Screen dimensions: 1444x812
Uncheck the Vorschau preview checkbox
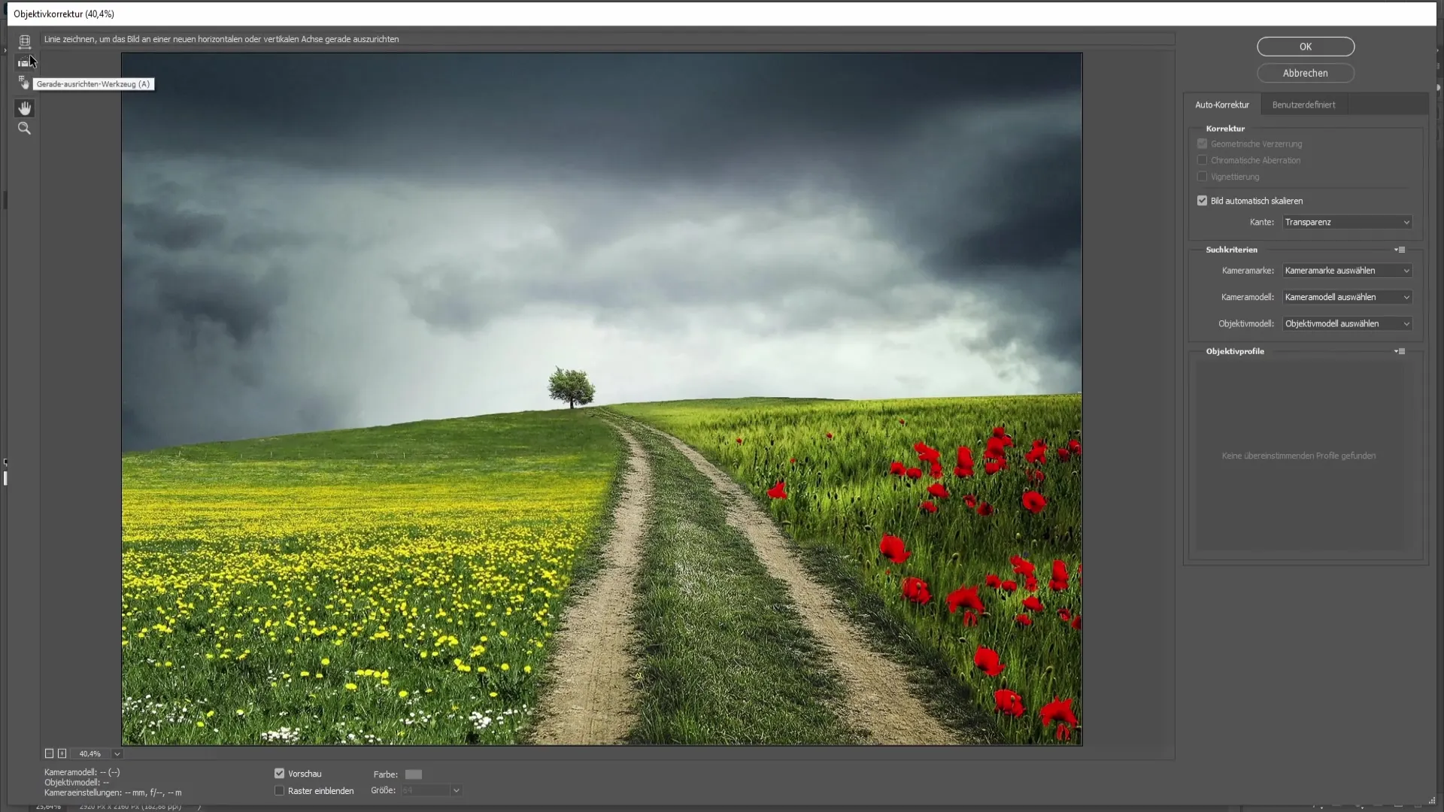pyautogui.click(x=279, y=774)
